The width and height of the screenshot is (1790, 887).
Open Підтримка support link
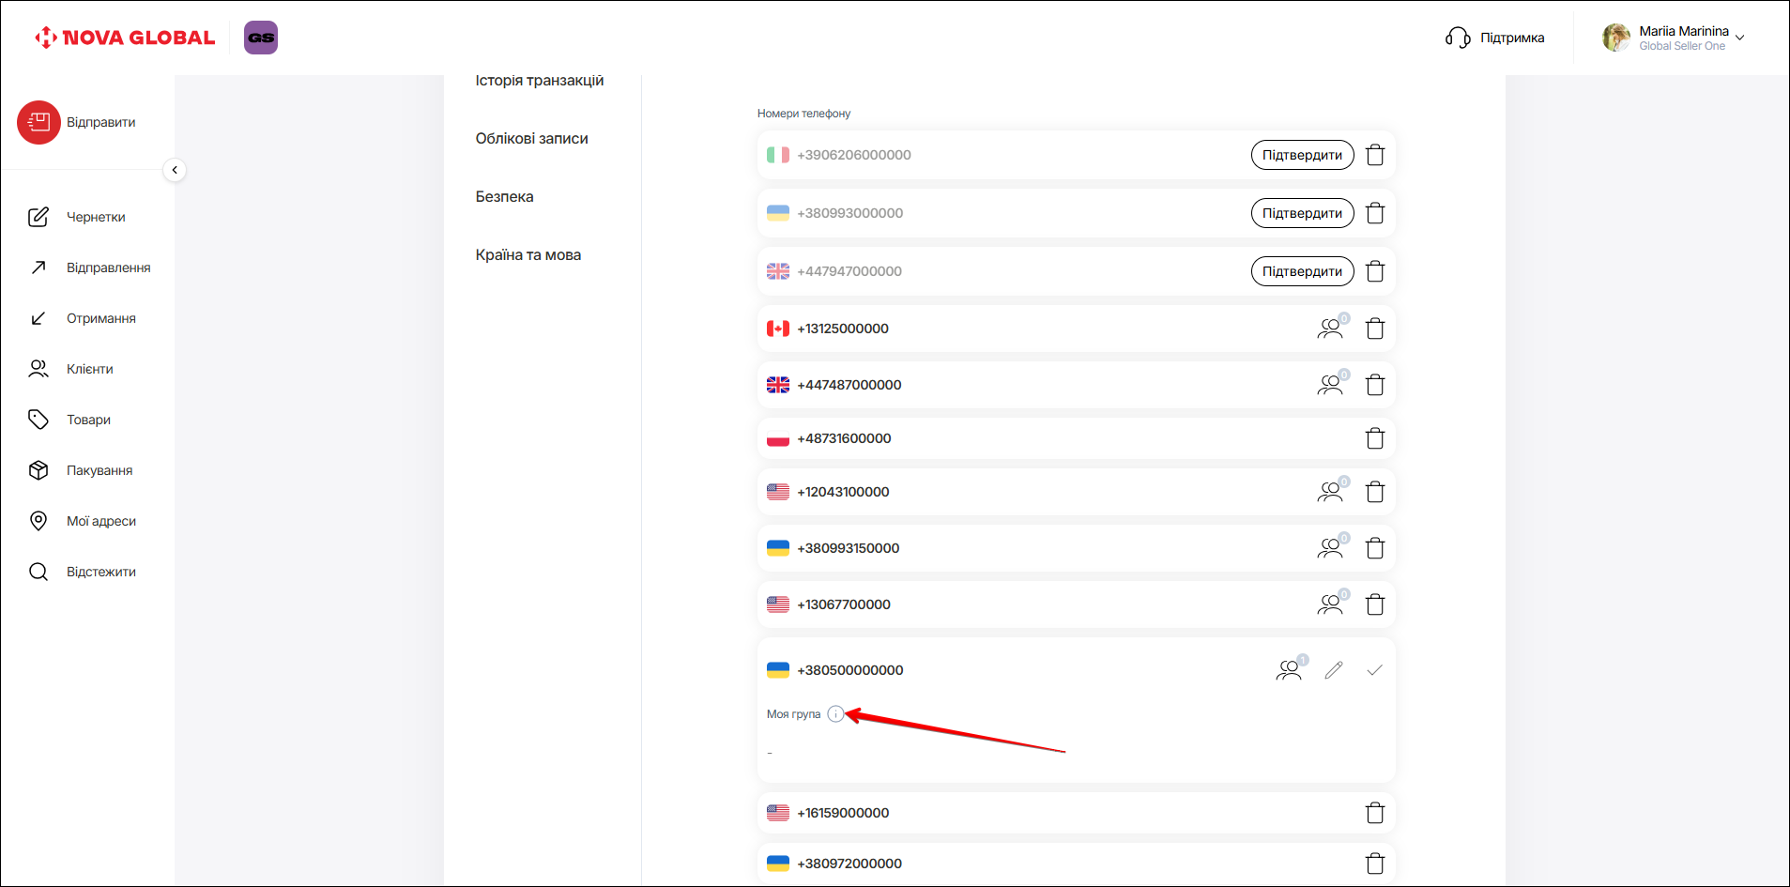pos(1495,38)
